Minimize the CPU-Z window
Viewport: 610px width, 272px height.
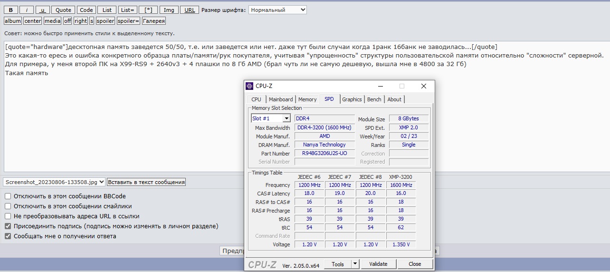(x=381, y=86)
